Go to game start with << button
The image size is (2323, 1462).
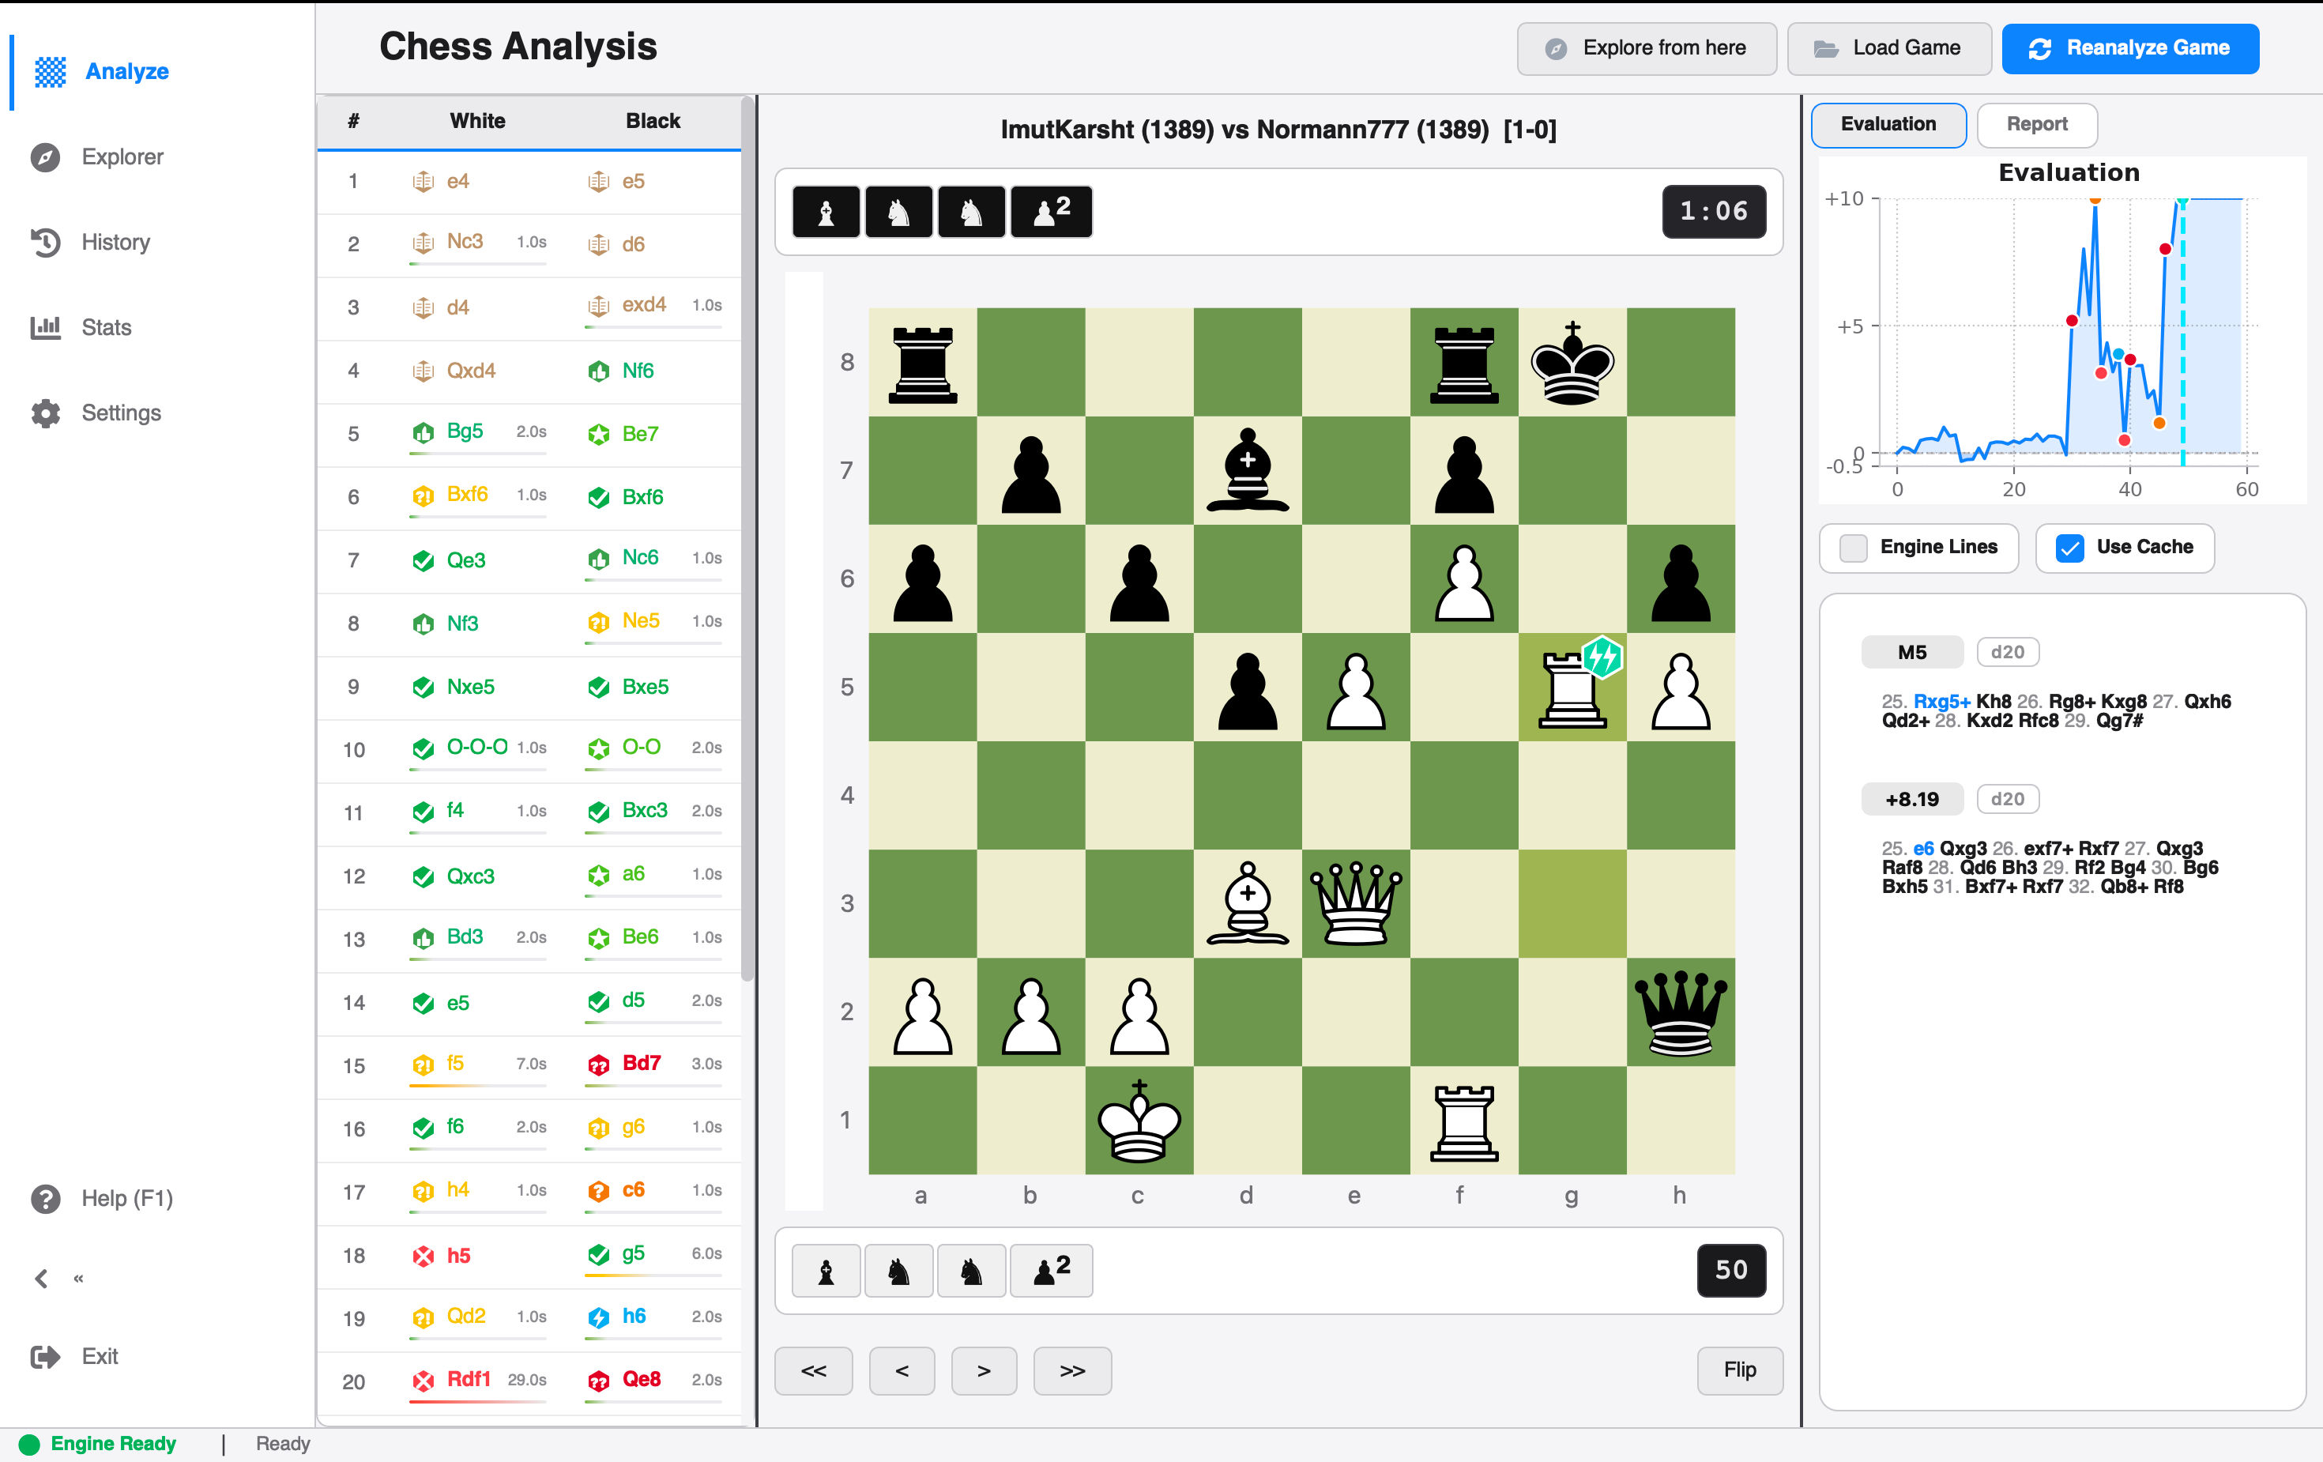tap(813, 1370)
